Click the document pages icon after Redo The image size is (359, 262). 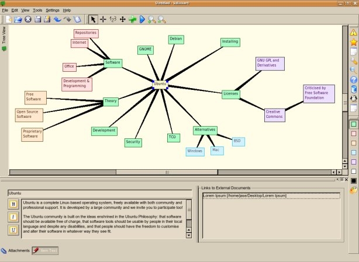77,19
